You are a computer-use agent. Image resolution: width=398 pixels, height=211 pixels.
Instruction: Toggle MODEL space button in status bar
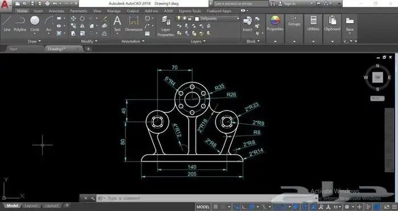[203, 206]
